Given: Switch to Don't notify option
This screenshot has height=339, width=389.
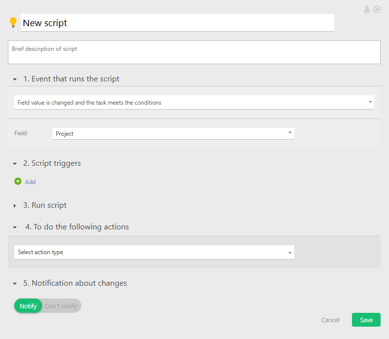Looking at the screenshot, I should coord(61,306).
